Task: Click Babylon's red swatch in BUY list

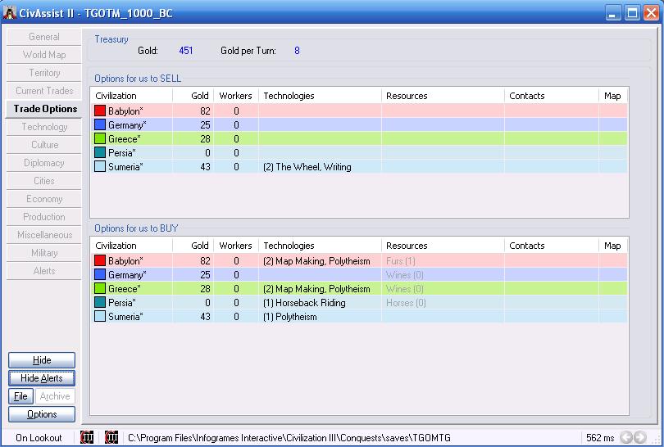Action: tap(100, 260)
